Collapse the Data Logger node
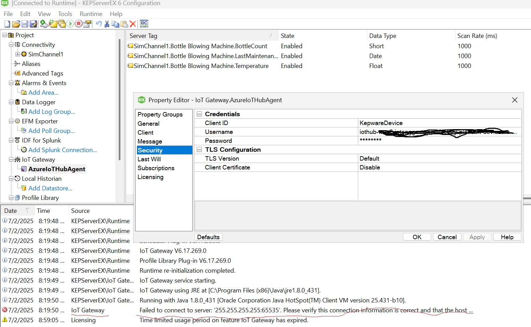The image size is (531, 327). pos(11,102)
